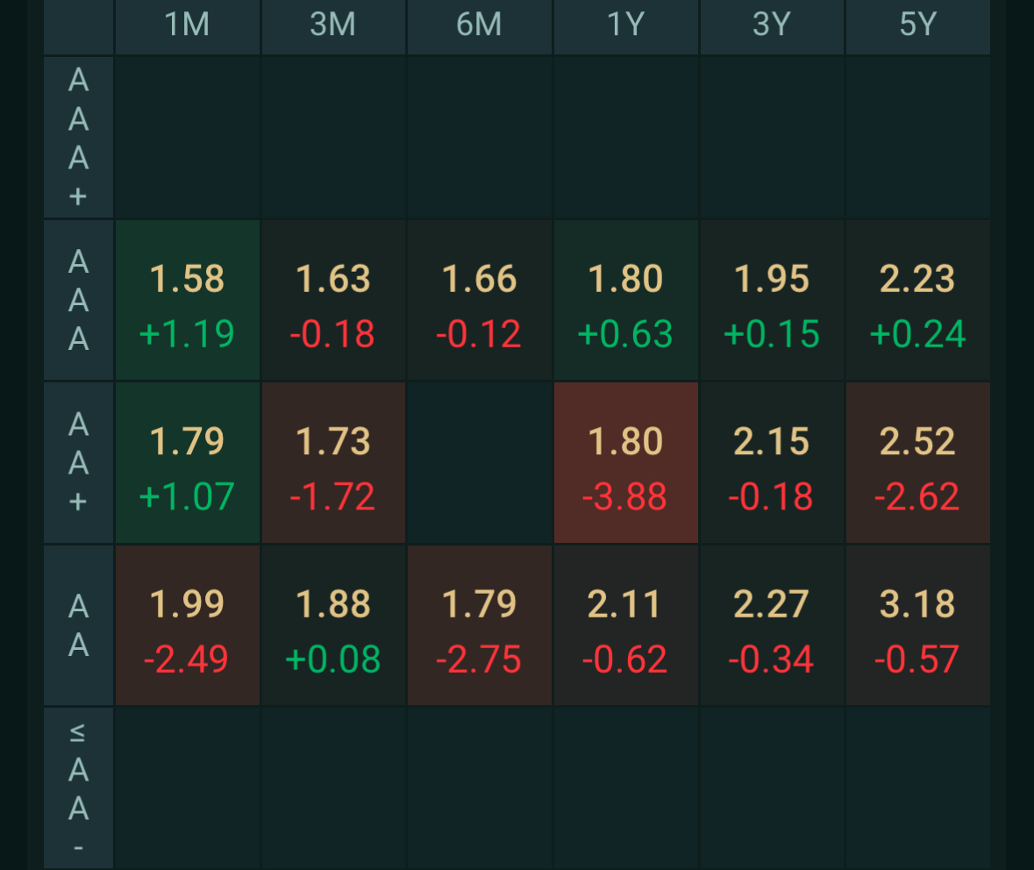The height and width of the screenshot is (870, 1034).
Task: Open AAA 1M cell showing 1.58
Action: pos(187,300)
